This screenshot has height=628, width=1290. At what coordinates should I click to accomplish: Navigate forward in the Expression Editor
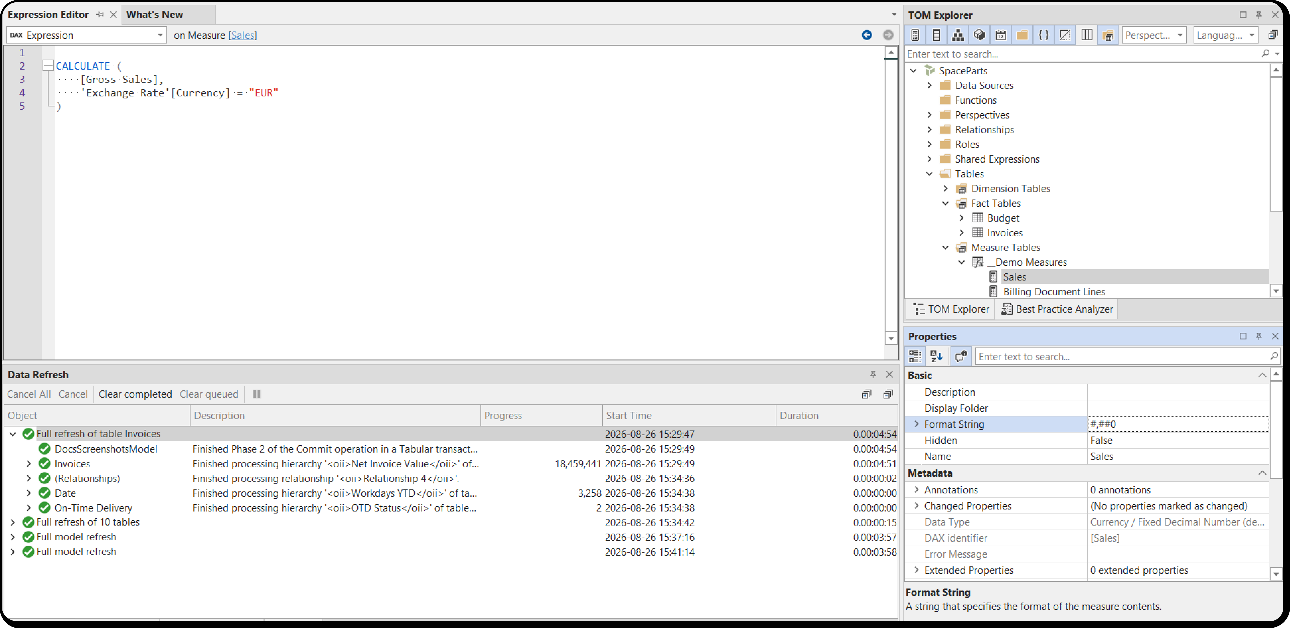[x=888, y=35]
